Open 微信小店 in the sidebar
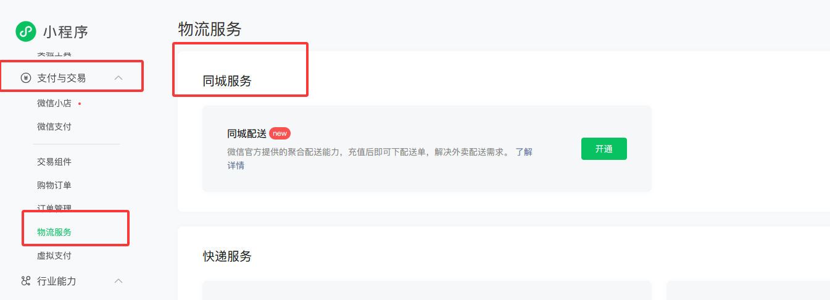The height and width of the screenshot is (300, 830). pyautogui.click(x=54, y=103)
